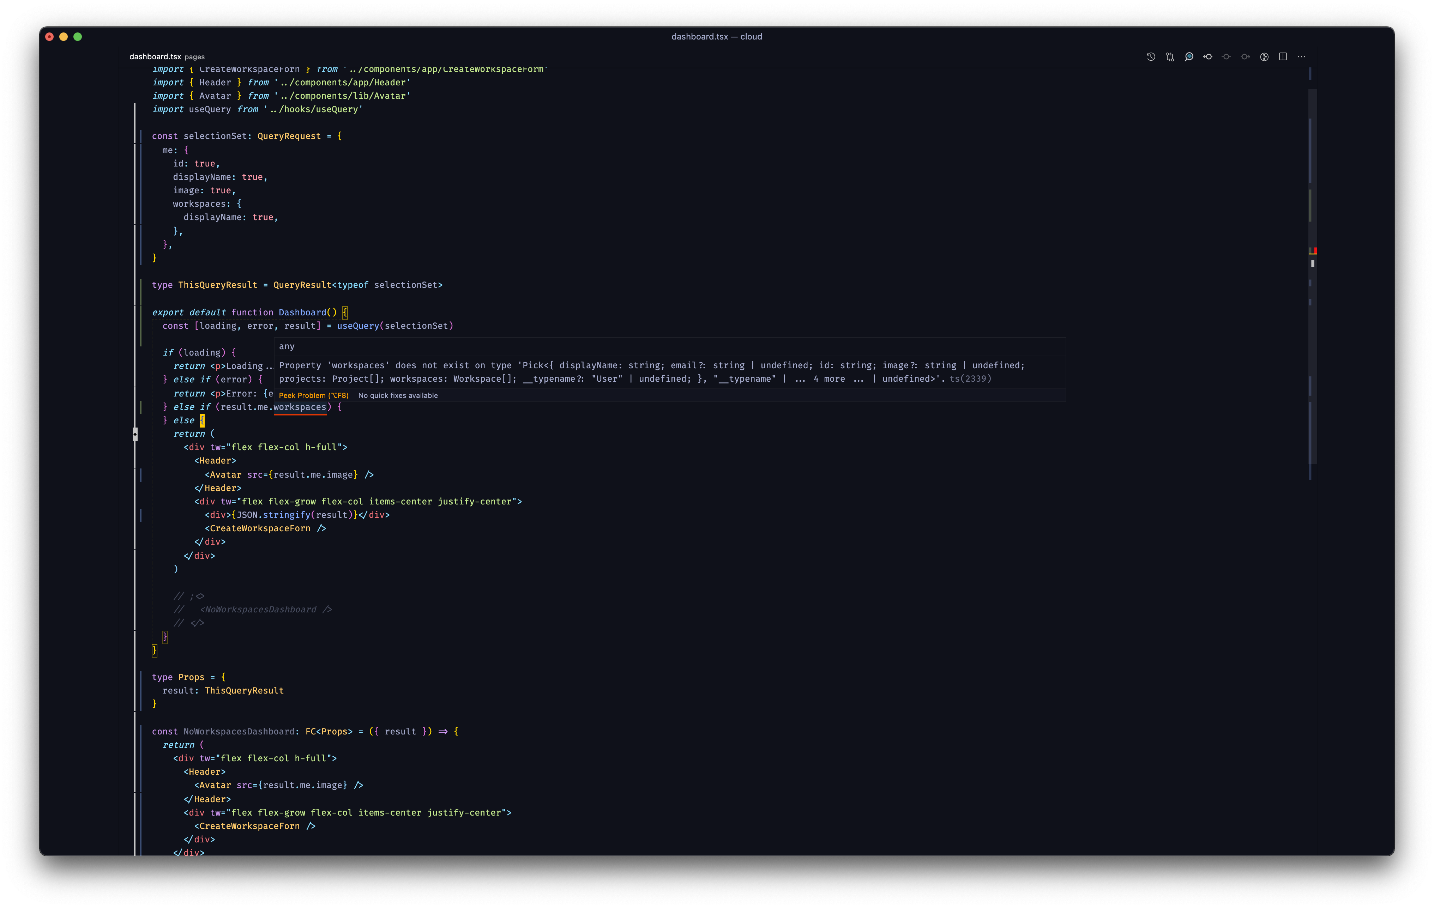Go to next revision arrow-circle icon

(1245, 56)
